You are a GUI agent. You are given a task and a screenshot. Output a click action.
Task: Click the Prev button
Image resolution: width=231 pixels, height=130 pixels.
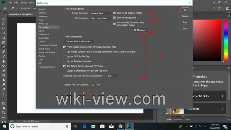[x=185, y=22]
